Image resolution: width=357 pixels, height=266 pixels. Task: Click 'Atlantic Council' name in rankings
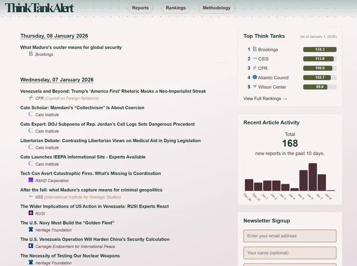tap(273, 78)
